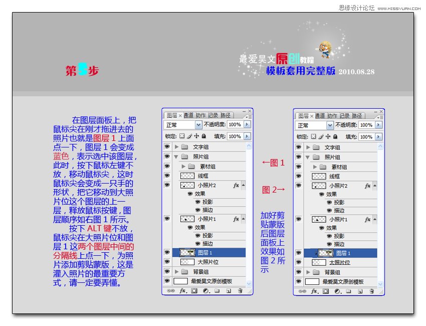Lock all padlock icon in left panel
This screenshot has height=326, width=426.
tap(204, 136)
